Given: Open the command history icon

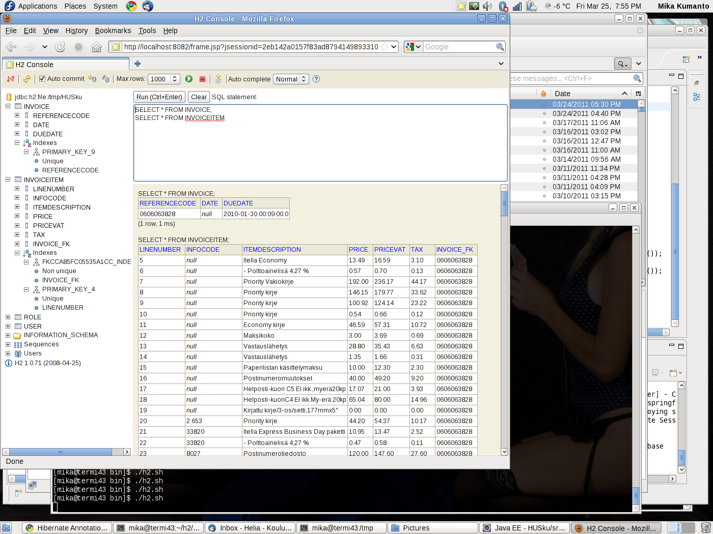Looking at the screenshot, I should point(218,79).
